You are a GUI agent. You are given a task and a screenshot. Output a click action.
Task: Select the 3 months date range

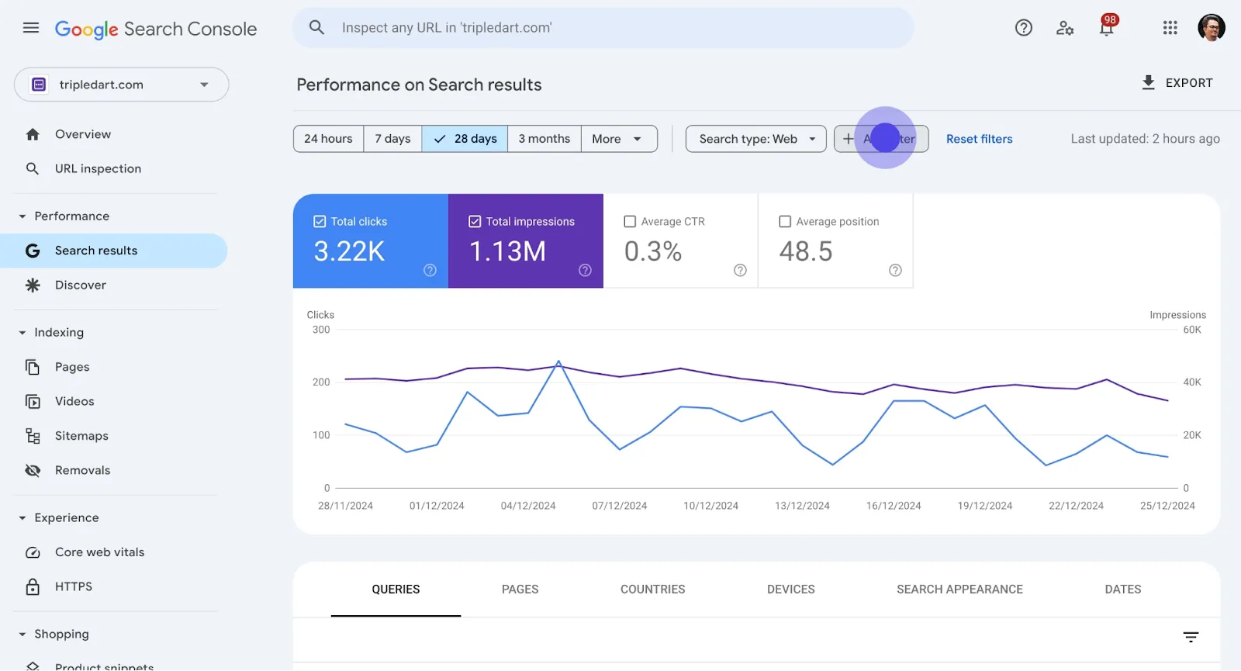click(544, 139)
